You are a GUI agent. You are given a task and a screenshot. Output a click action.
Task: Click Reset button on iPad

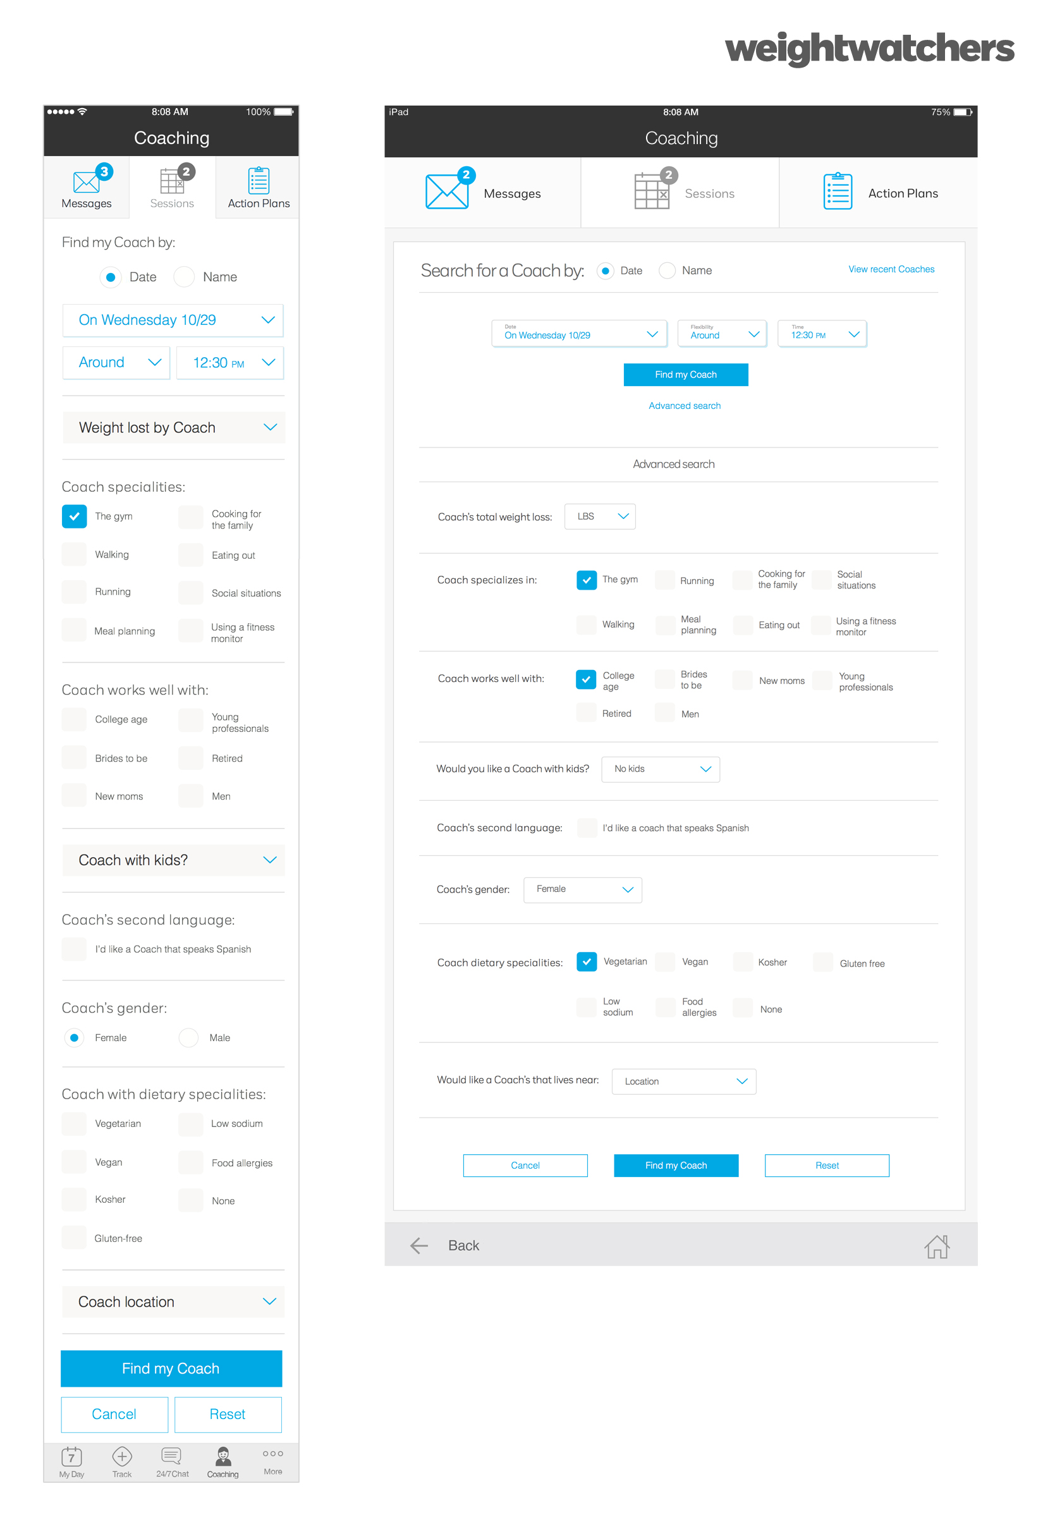point(827,1165)
